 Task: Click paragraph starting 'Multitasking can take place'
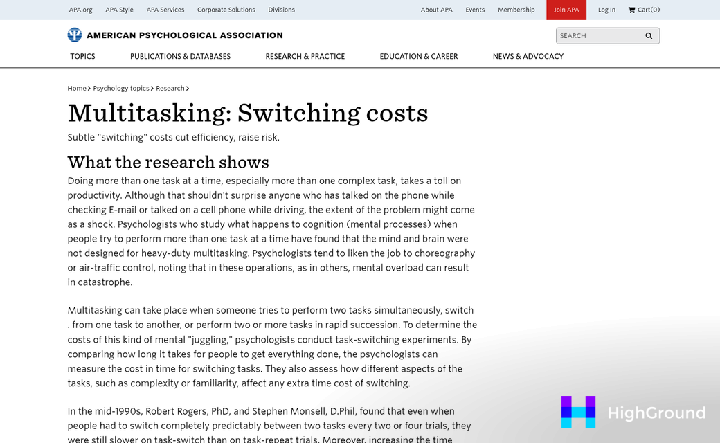pyautogui.click(x=272, y=347)
